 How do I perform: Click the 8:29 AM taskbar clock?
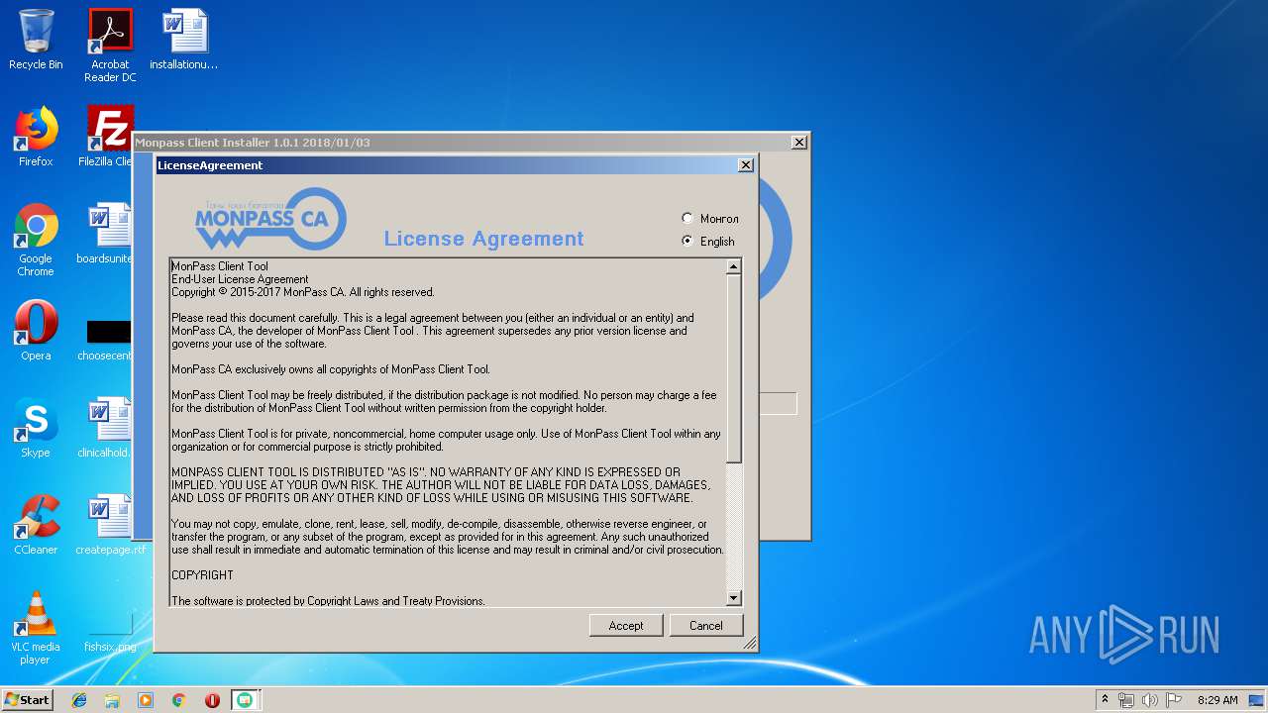pyautogui.click(x=1217, y=700)
